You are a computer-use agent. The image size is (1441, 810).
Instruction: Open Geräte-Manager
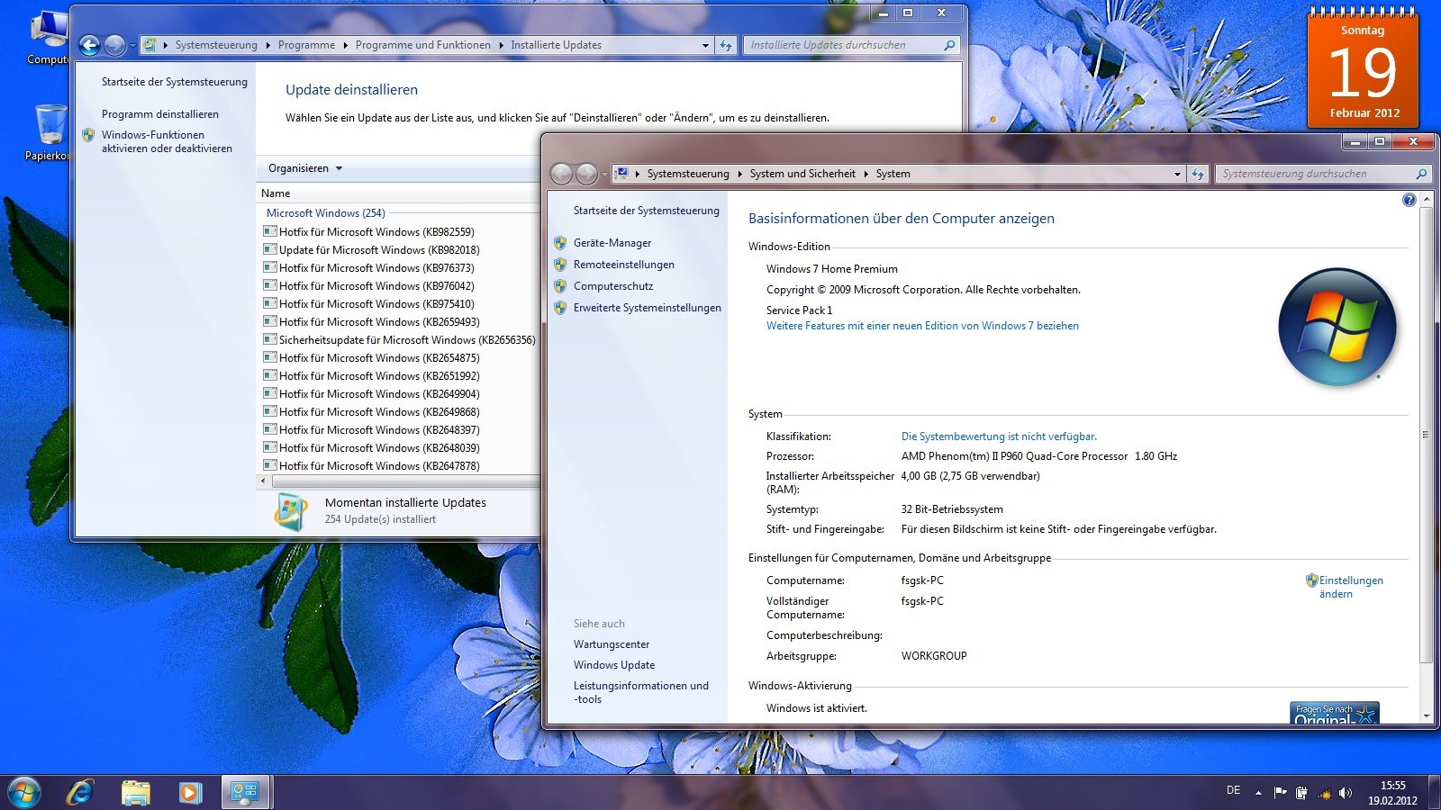(x=612, y=243)
